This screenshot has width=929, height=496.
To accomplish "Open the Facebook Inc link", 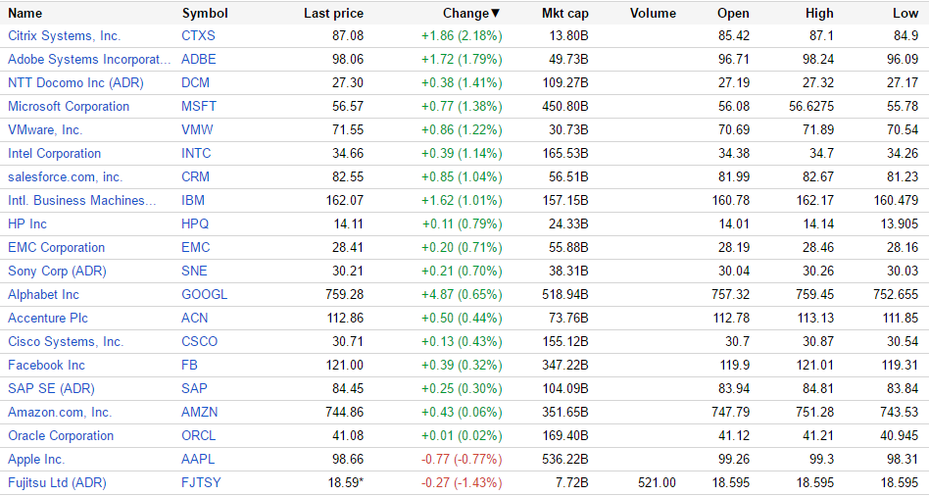I will tap(46, 365).
